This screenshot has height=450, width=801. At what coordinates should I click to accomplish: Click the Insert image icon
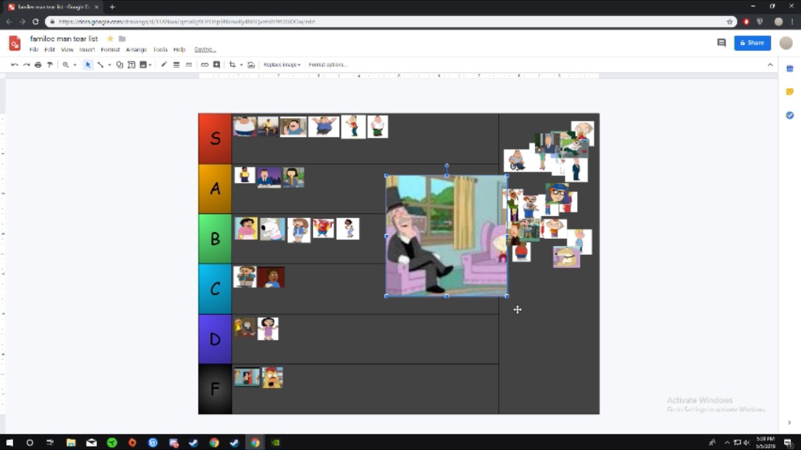click(x=143, y=64)
